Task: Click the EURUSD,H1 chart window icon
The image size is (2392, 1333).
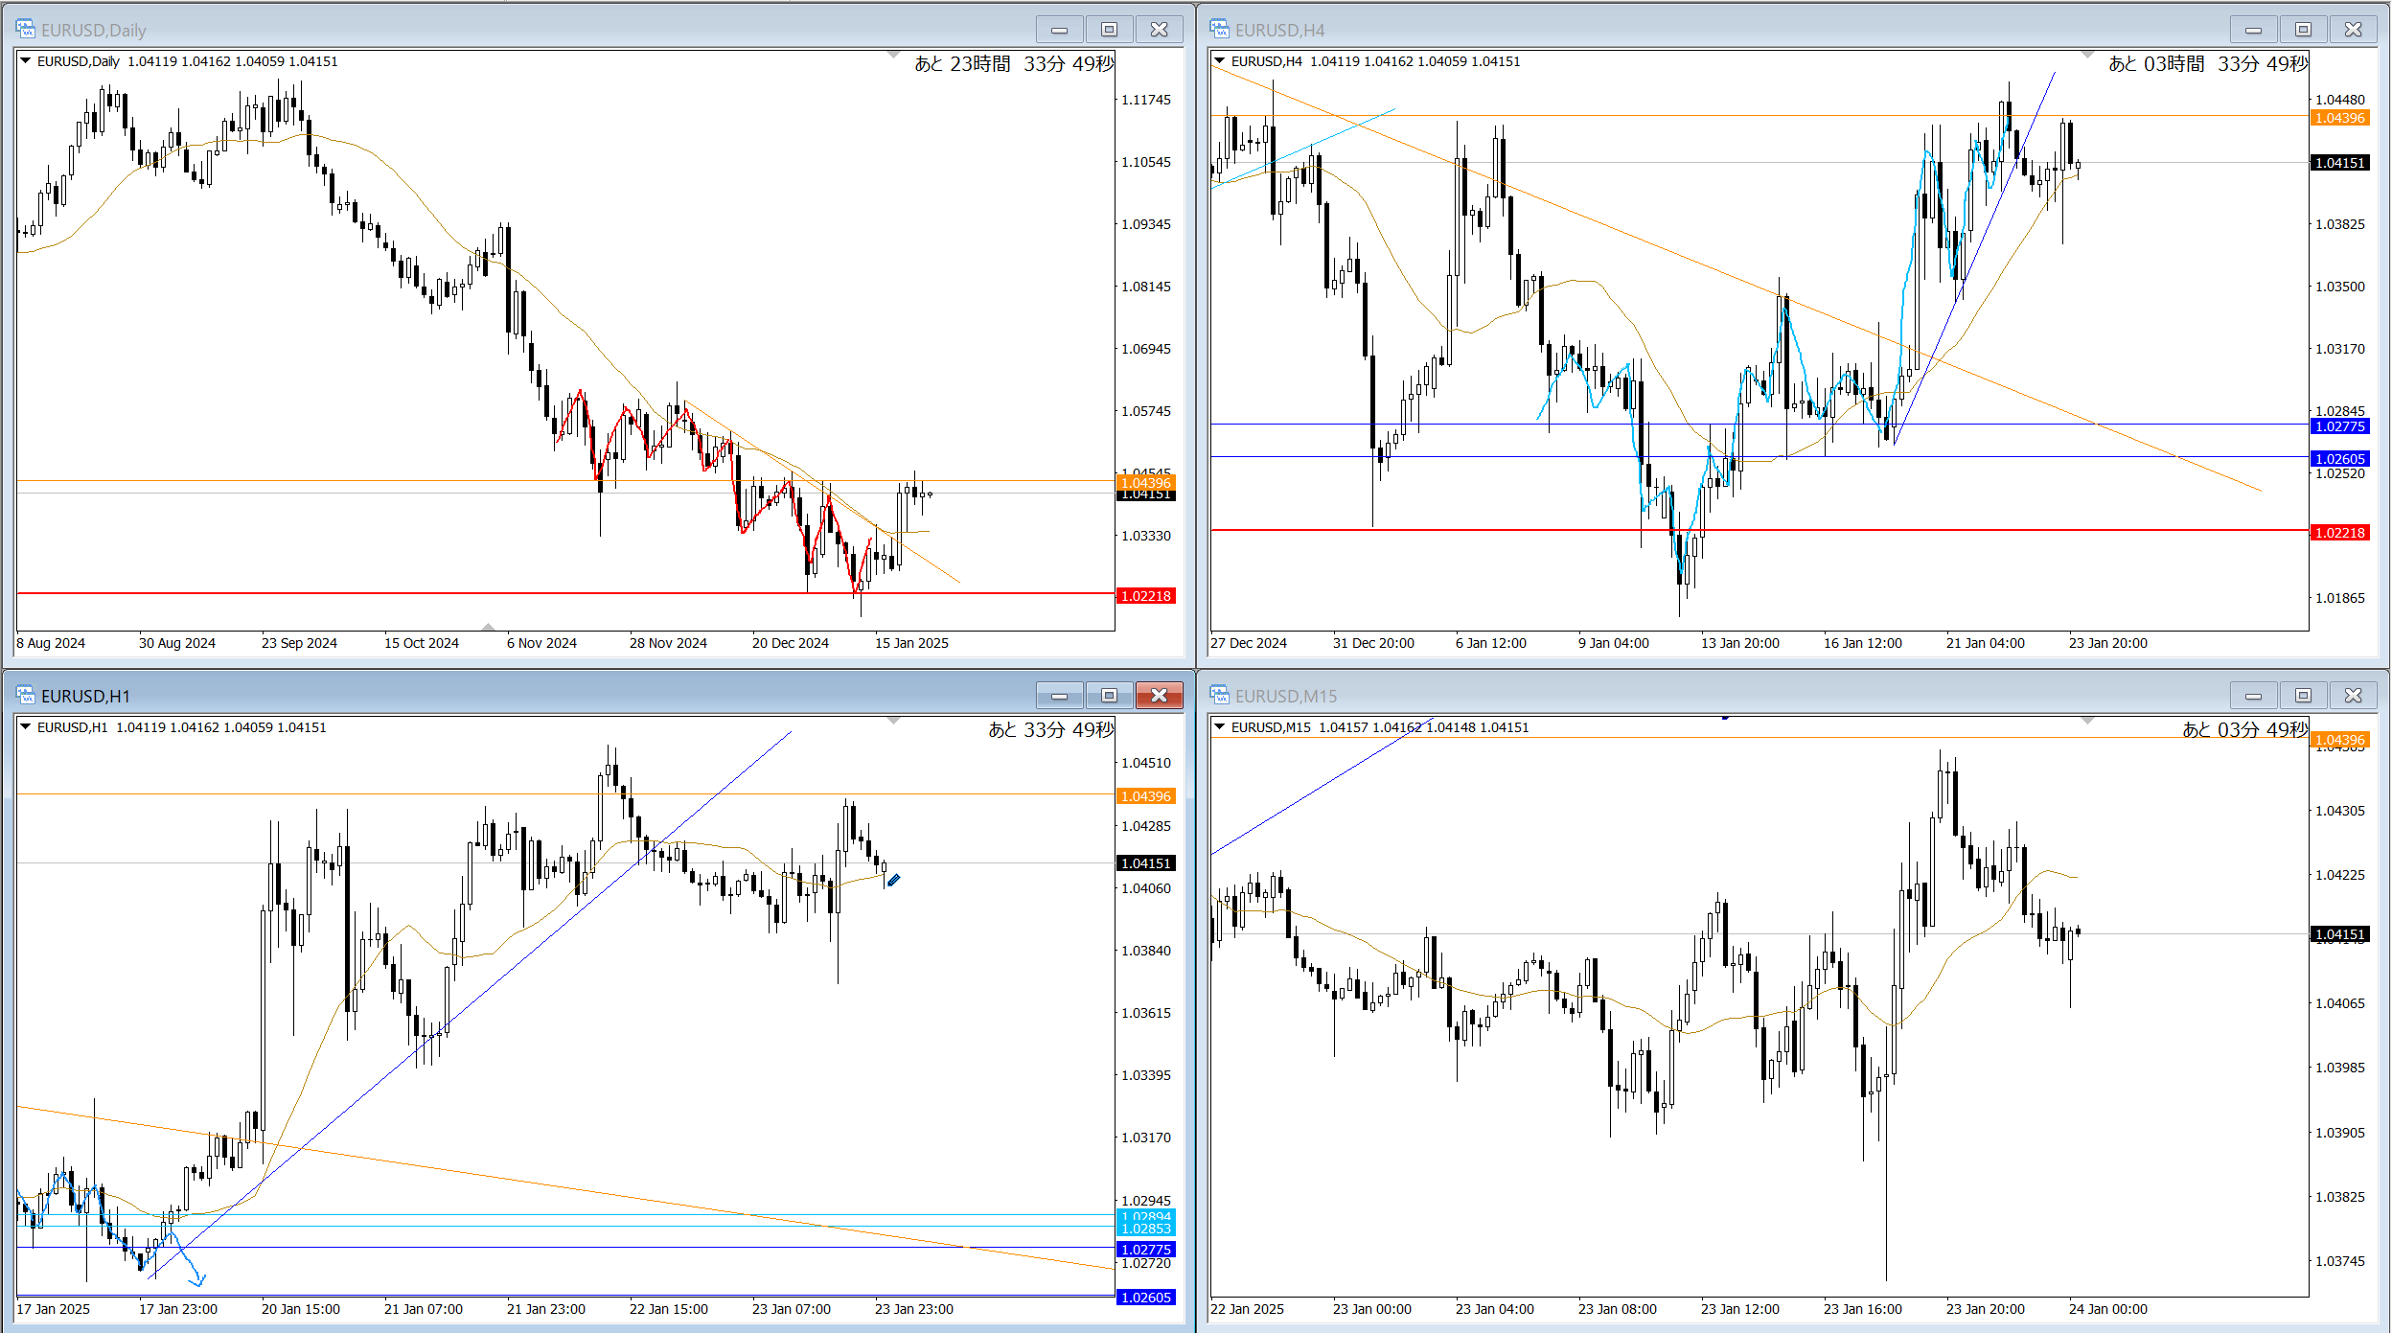Action: (25, 695)
